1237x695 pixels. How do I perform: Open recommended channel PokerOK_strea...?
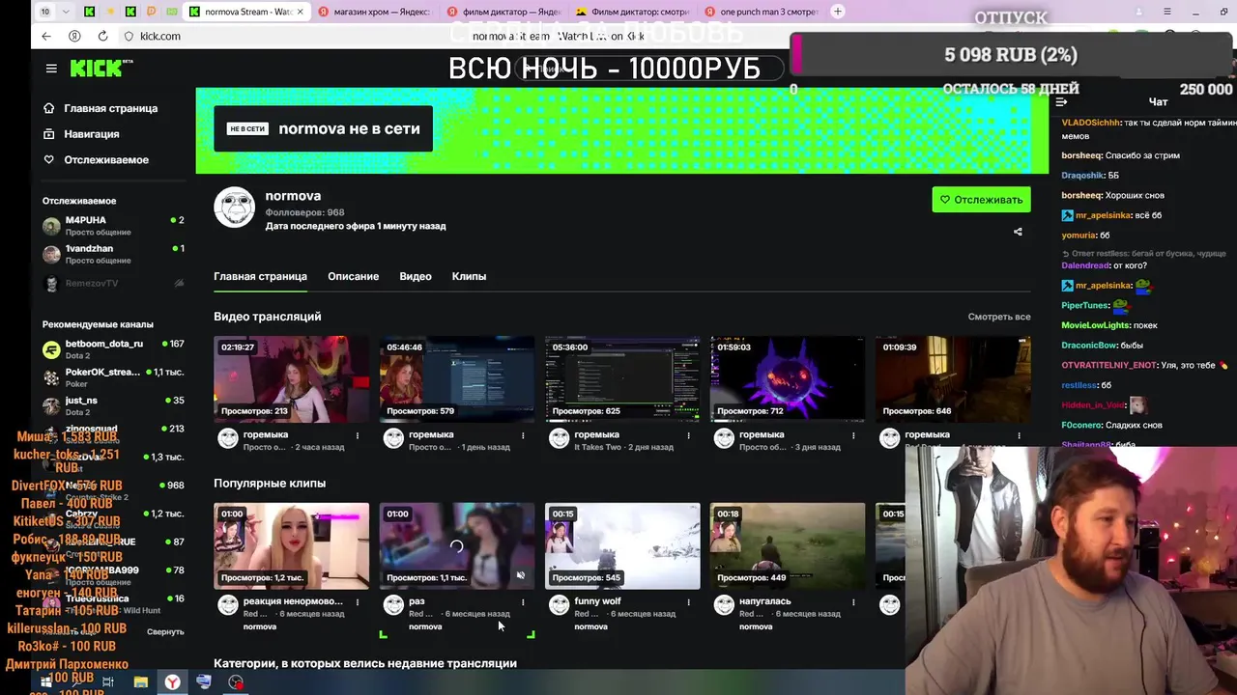pyautogui.click(x=112, y=376)
